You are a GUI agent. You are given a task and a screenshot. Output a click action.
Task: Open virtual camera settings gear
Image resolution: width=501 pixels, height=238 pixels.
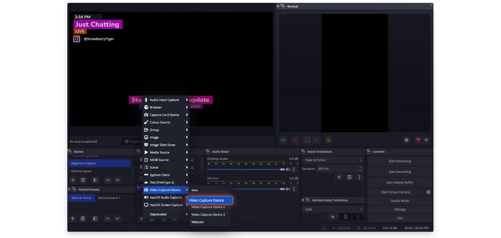click(428, 192)
